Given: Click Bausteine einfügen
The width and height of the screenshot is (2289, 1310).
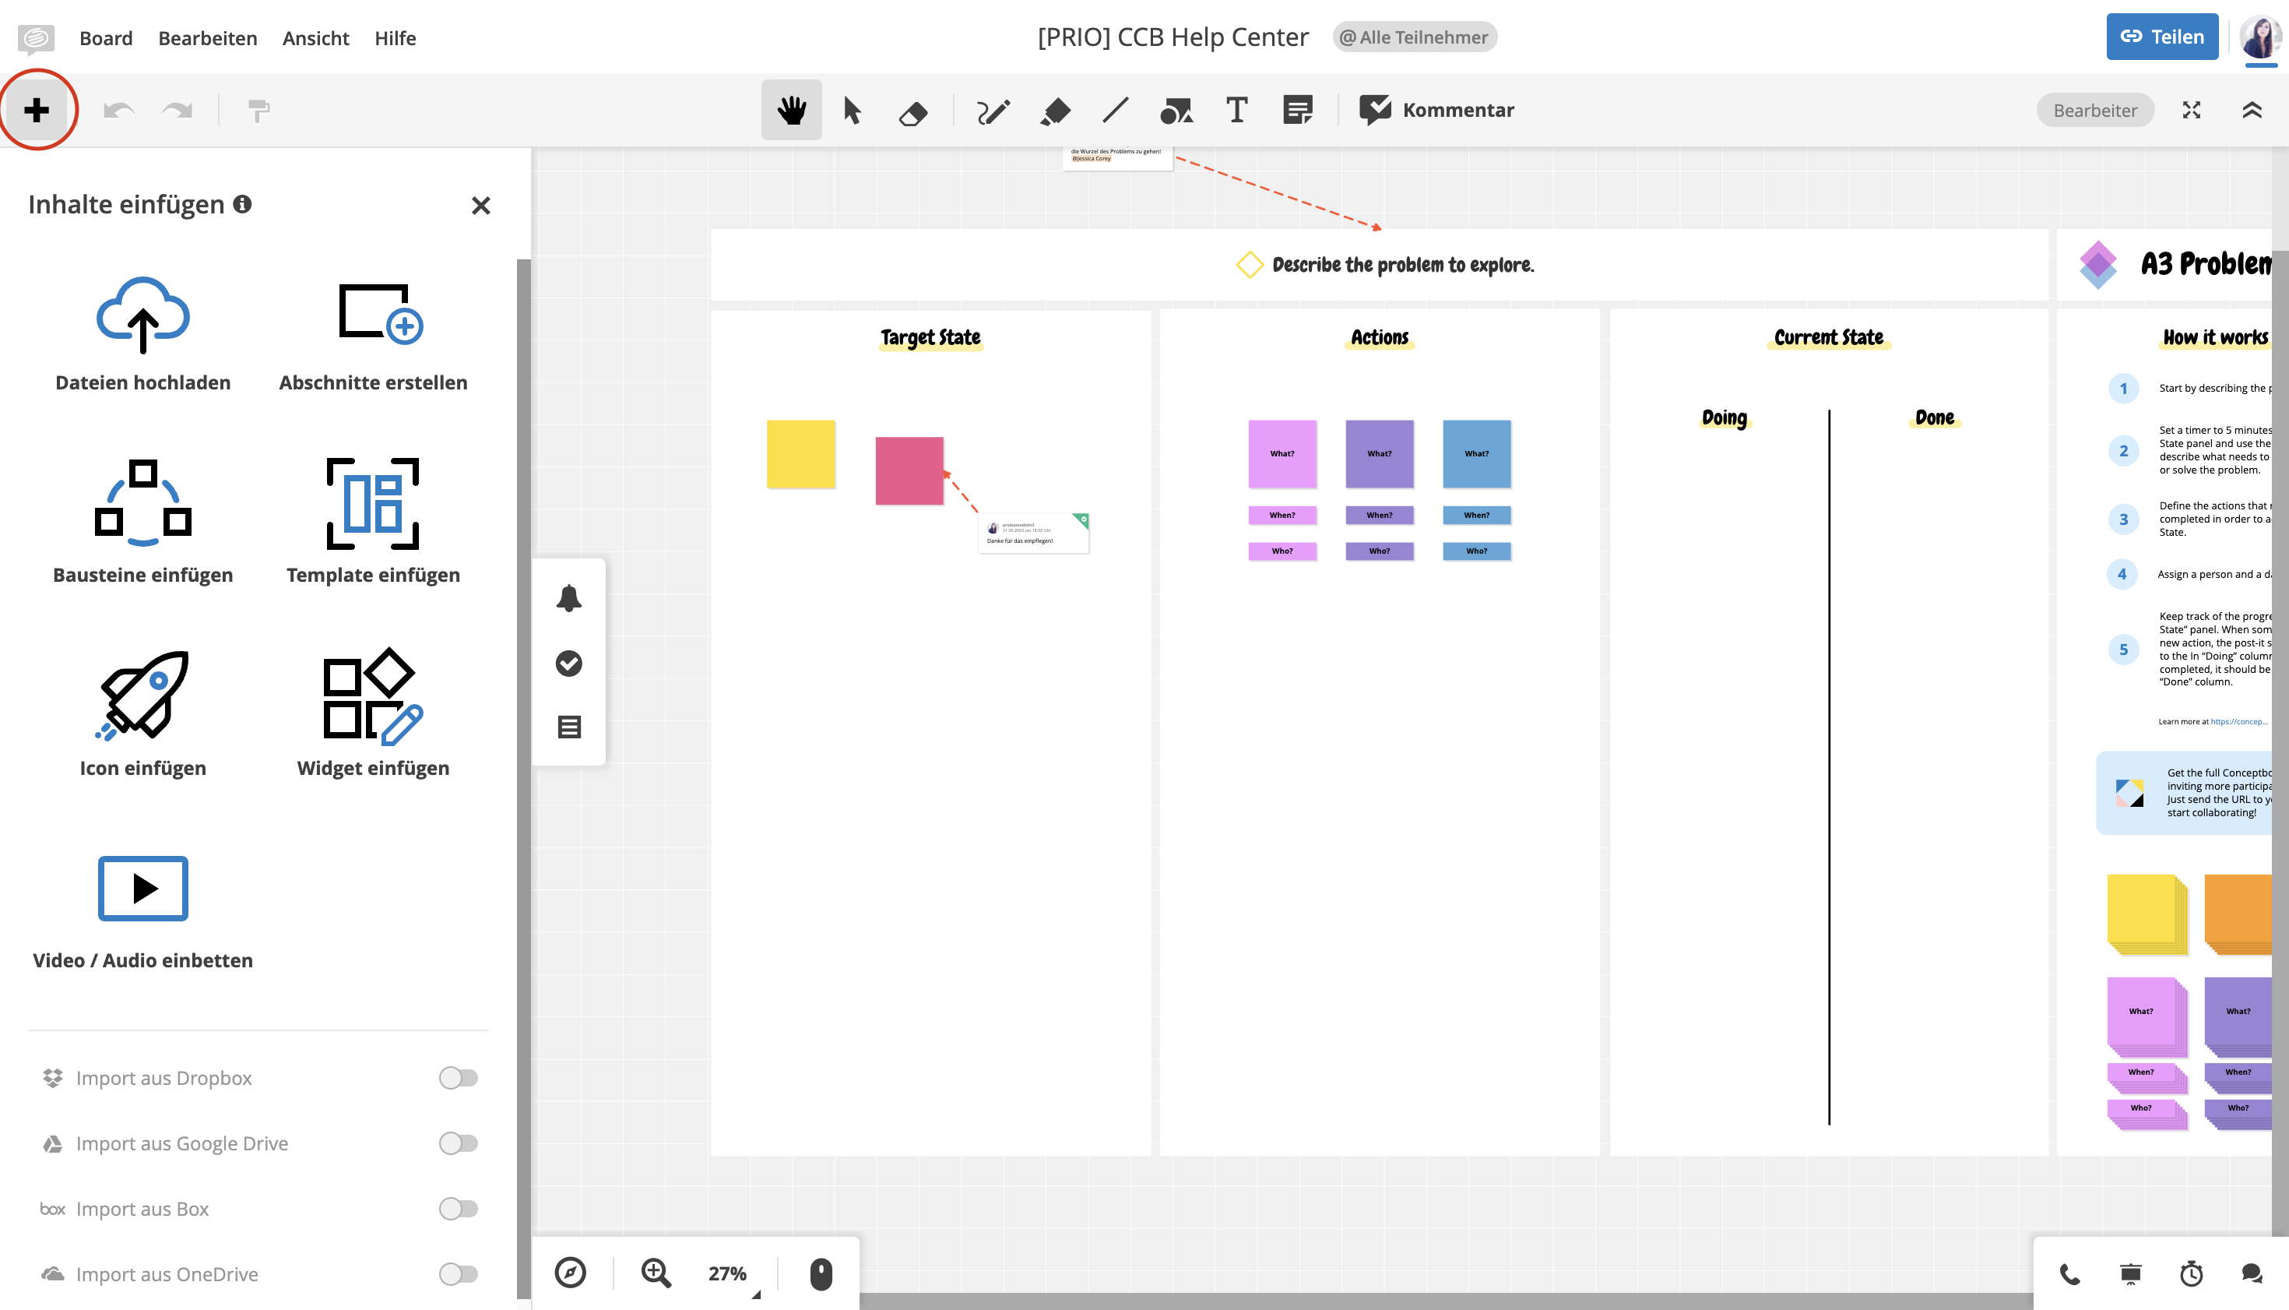Looking at the screenshot, I should [143, 522].
